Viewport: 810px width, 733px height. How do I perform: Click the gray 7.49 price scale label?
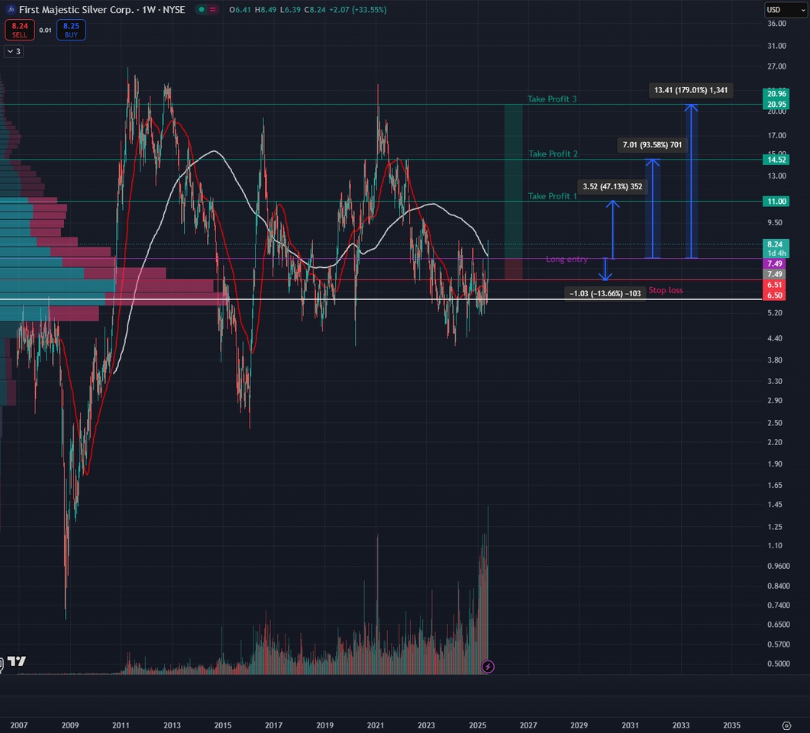(x=774, y=274)
